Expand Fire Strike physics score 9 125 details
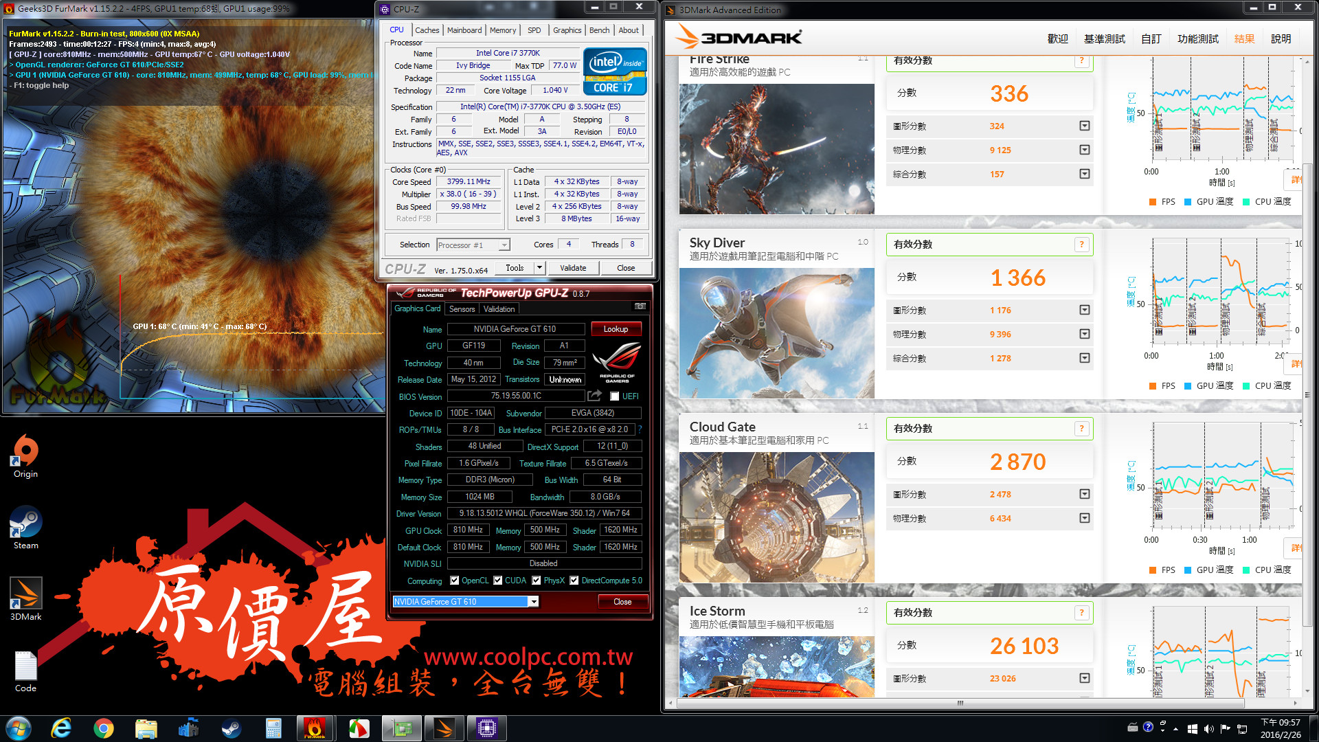1319x742 pixels. click(1085, 150)
